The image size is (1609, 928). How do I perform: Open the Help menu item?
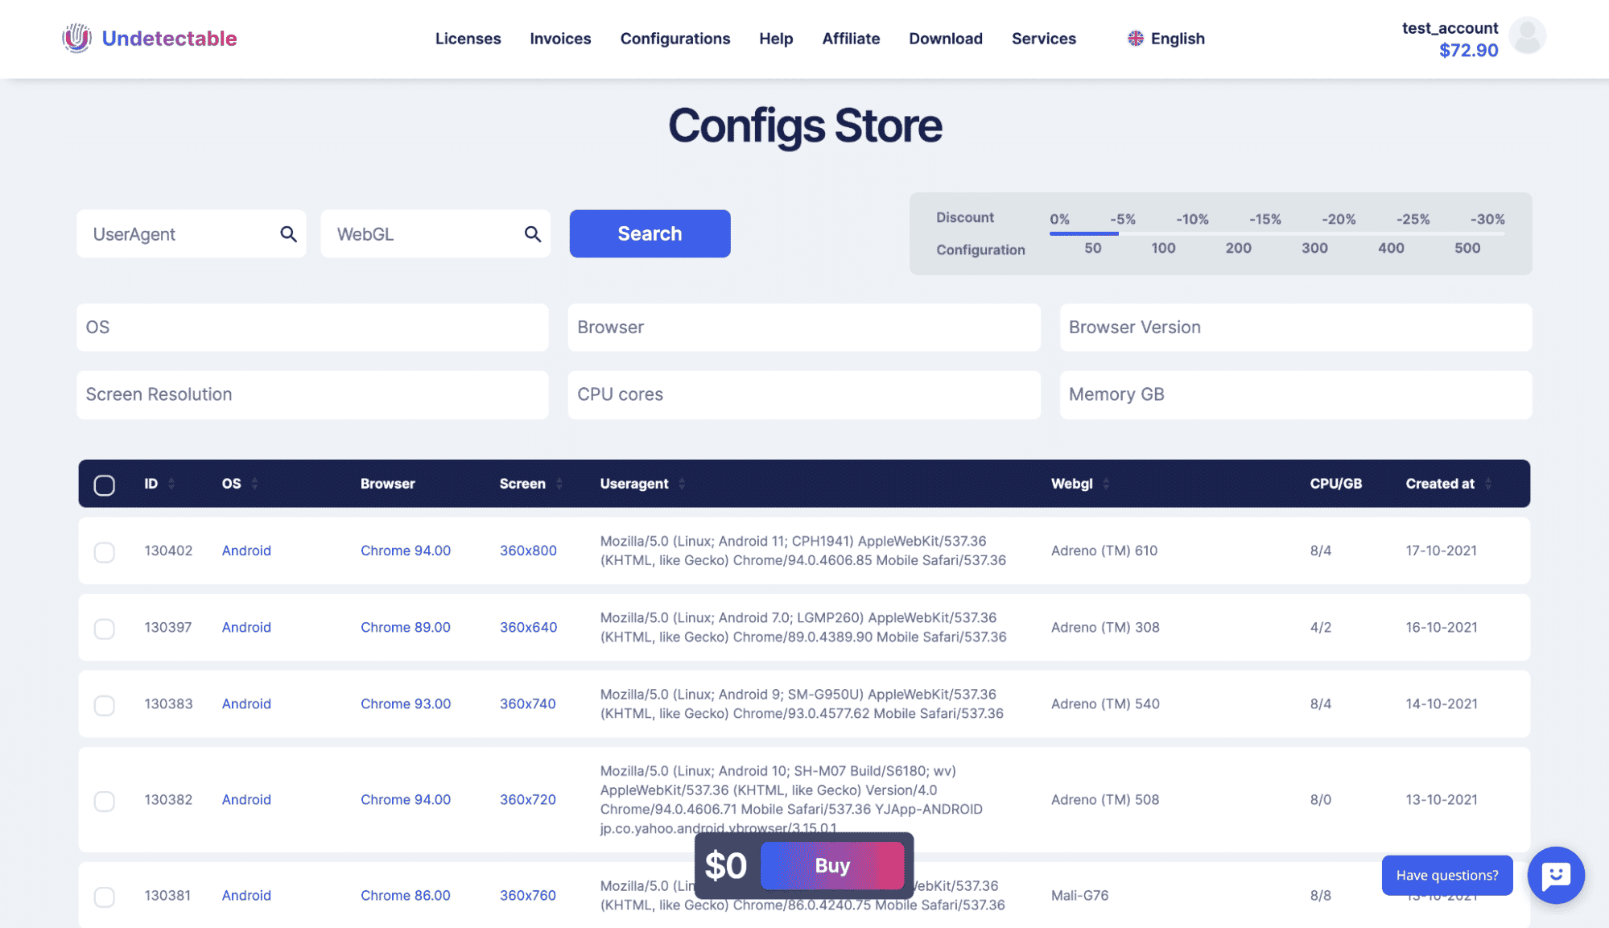pyautogui.click(x=776, y=39)
